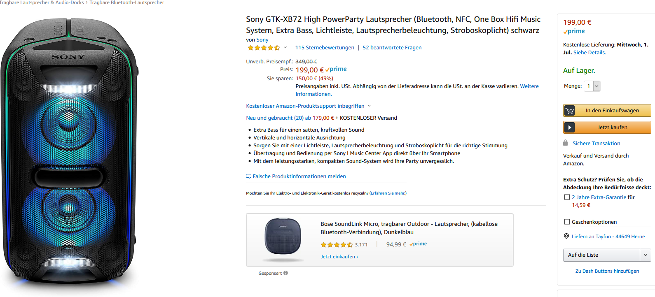Click the Gesponsert info icon
The image size is (655, 297).
click(x=285, y=273)
